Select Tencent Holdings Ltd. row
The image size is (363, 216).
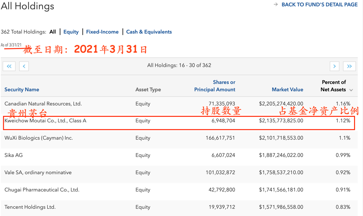point(30,207)
